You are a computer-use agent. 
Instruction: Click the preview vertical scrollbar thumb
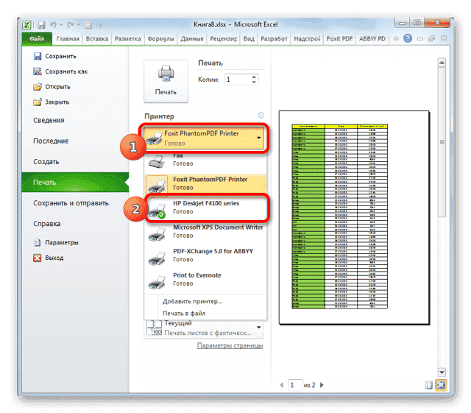[442, 142]
